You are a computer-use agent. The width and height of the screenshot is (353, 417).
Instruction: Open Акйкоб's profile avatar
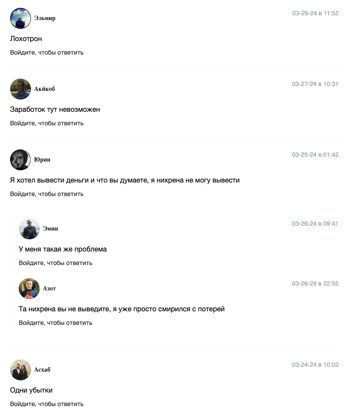pos(21,89)
